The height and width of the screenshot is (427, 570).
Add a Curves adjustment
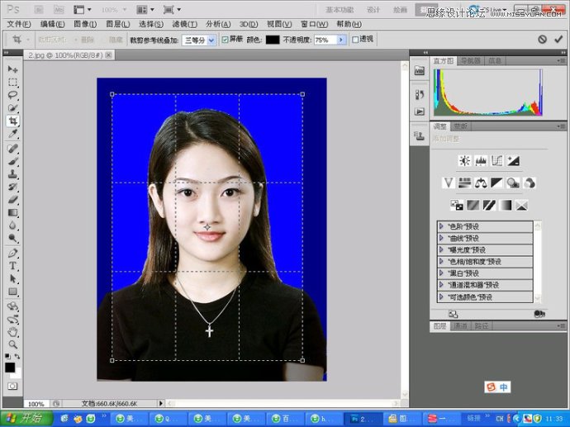[497, 161]
